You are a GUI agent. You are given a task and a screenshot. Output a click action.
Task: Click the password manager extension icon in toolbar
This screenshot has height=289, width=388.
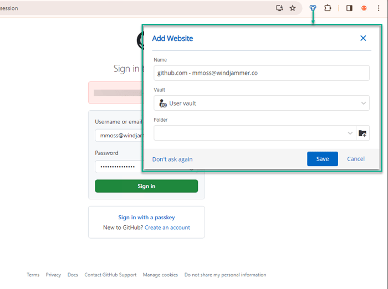coord(313,8)
